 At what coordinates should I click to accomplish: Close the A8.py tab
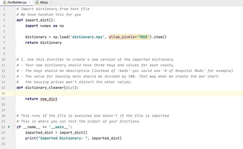coord(51,2)
